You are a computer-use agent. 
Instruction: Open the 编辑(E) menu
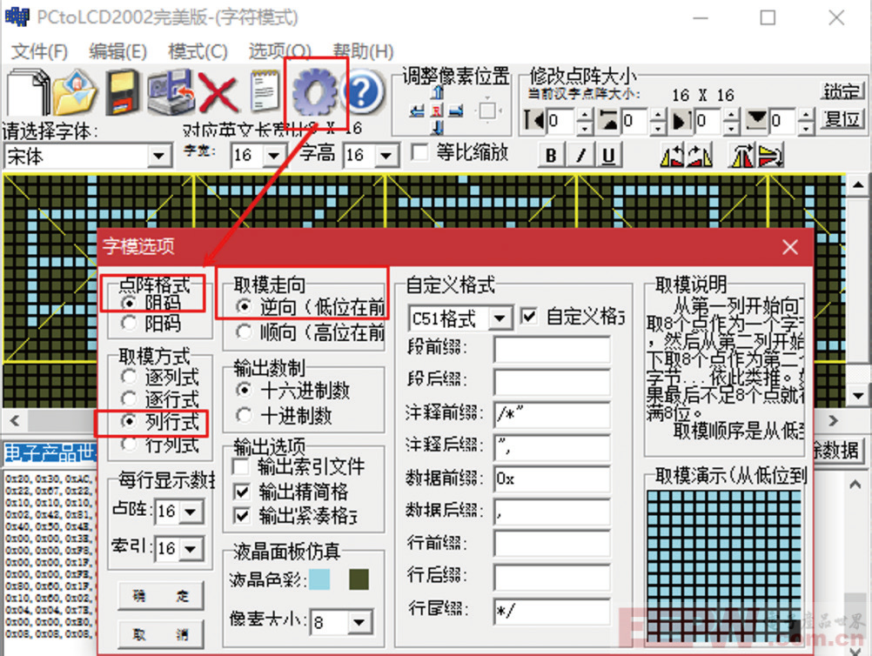click(117, 51)
